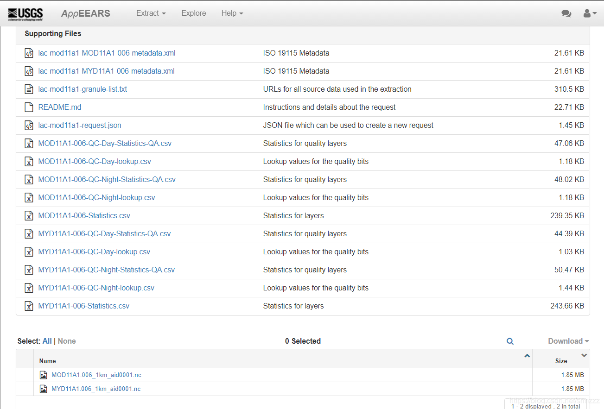Click 'URLs for all source data used in the extraction'
Screen dimensions: 604x409
click(337, 89)
